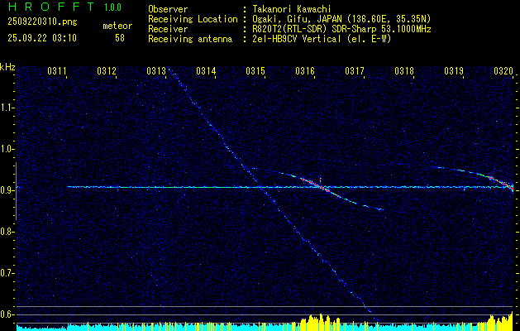Click the Receiving antenna field label

[x=190, y=39]
